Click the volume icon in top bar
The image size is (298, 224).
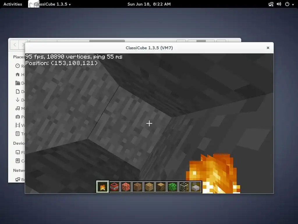(x=279, y=4)
